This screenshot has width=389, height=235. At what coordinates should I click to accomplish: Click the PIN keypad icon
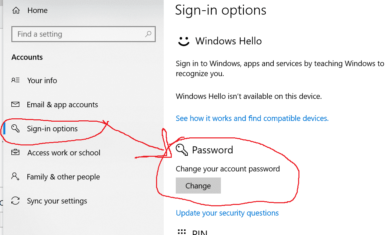(181, 231)
